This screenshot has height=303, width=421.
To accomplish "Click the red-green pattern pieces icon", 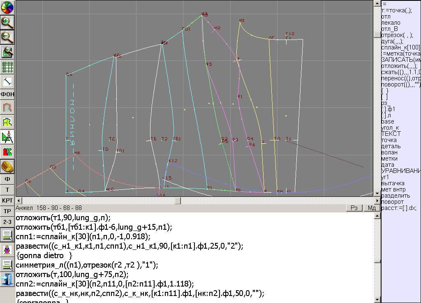I will pos(7,152).
